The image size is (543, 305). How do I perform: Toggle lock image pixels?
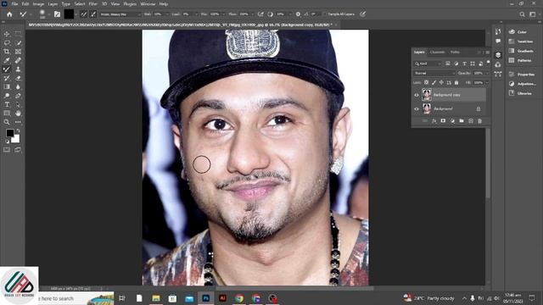(x=434, y=82)
